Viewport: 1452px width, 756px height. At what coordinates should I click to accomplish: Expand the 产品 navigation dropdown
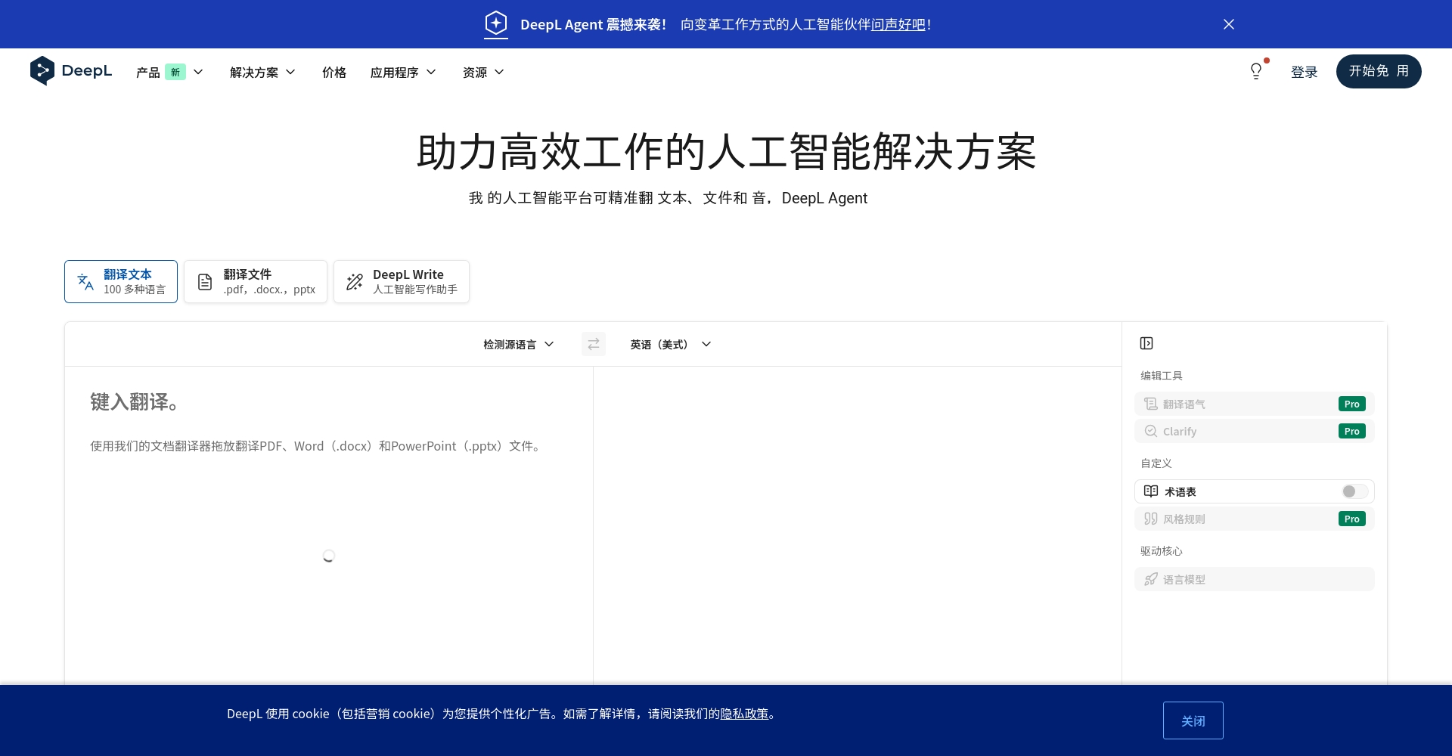(169, 72)
